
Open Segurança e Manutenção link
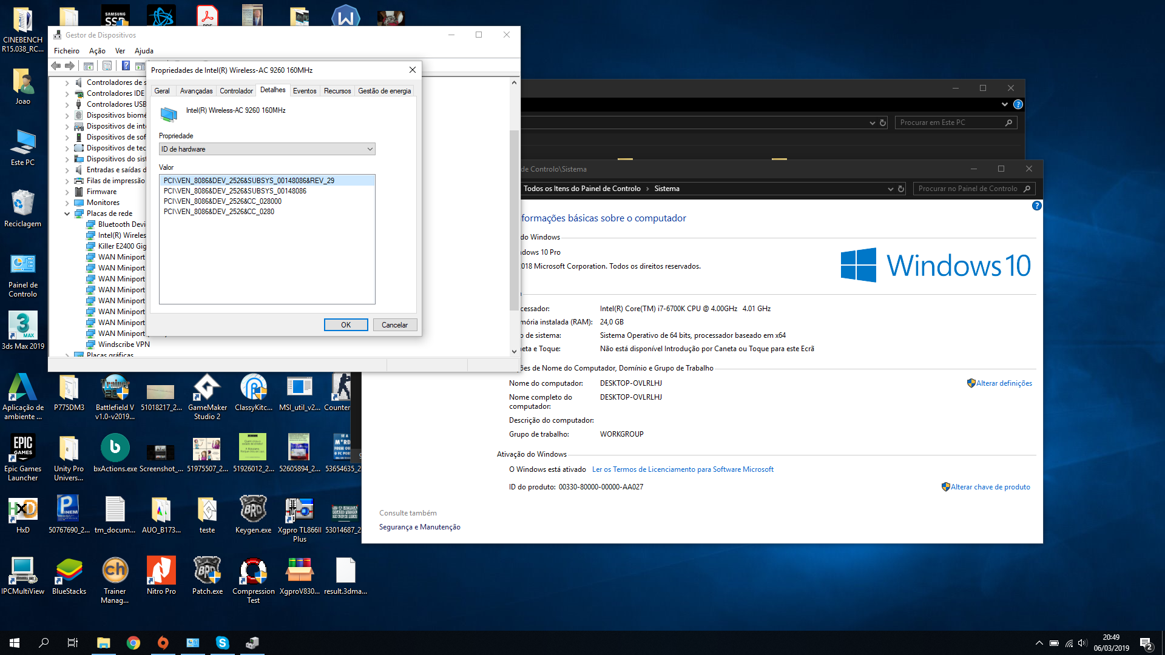420,527
